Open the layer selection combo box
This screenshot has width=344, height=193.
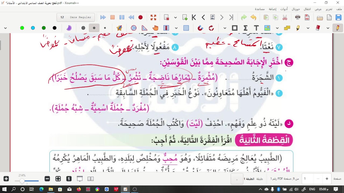(237, 179)
